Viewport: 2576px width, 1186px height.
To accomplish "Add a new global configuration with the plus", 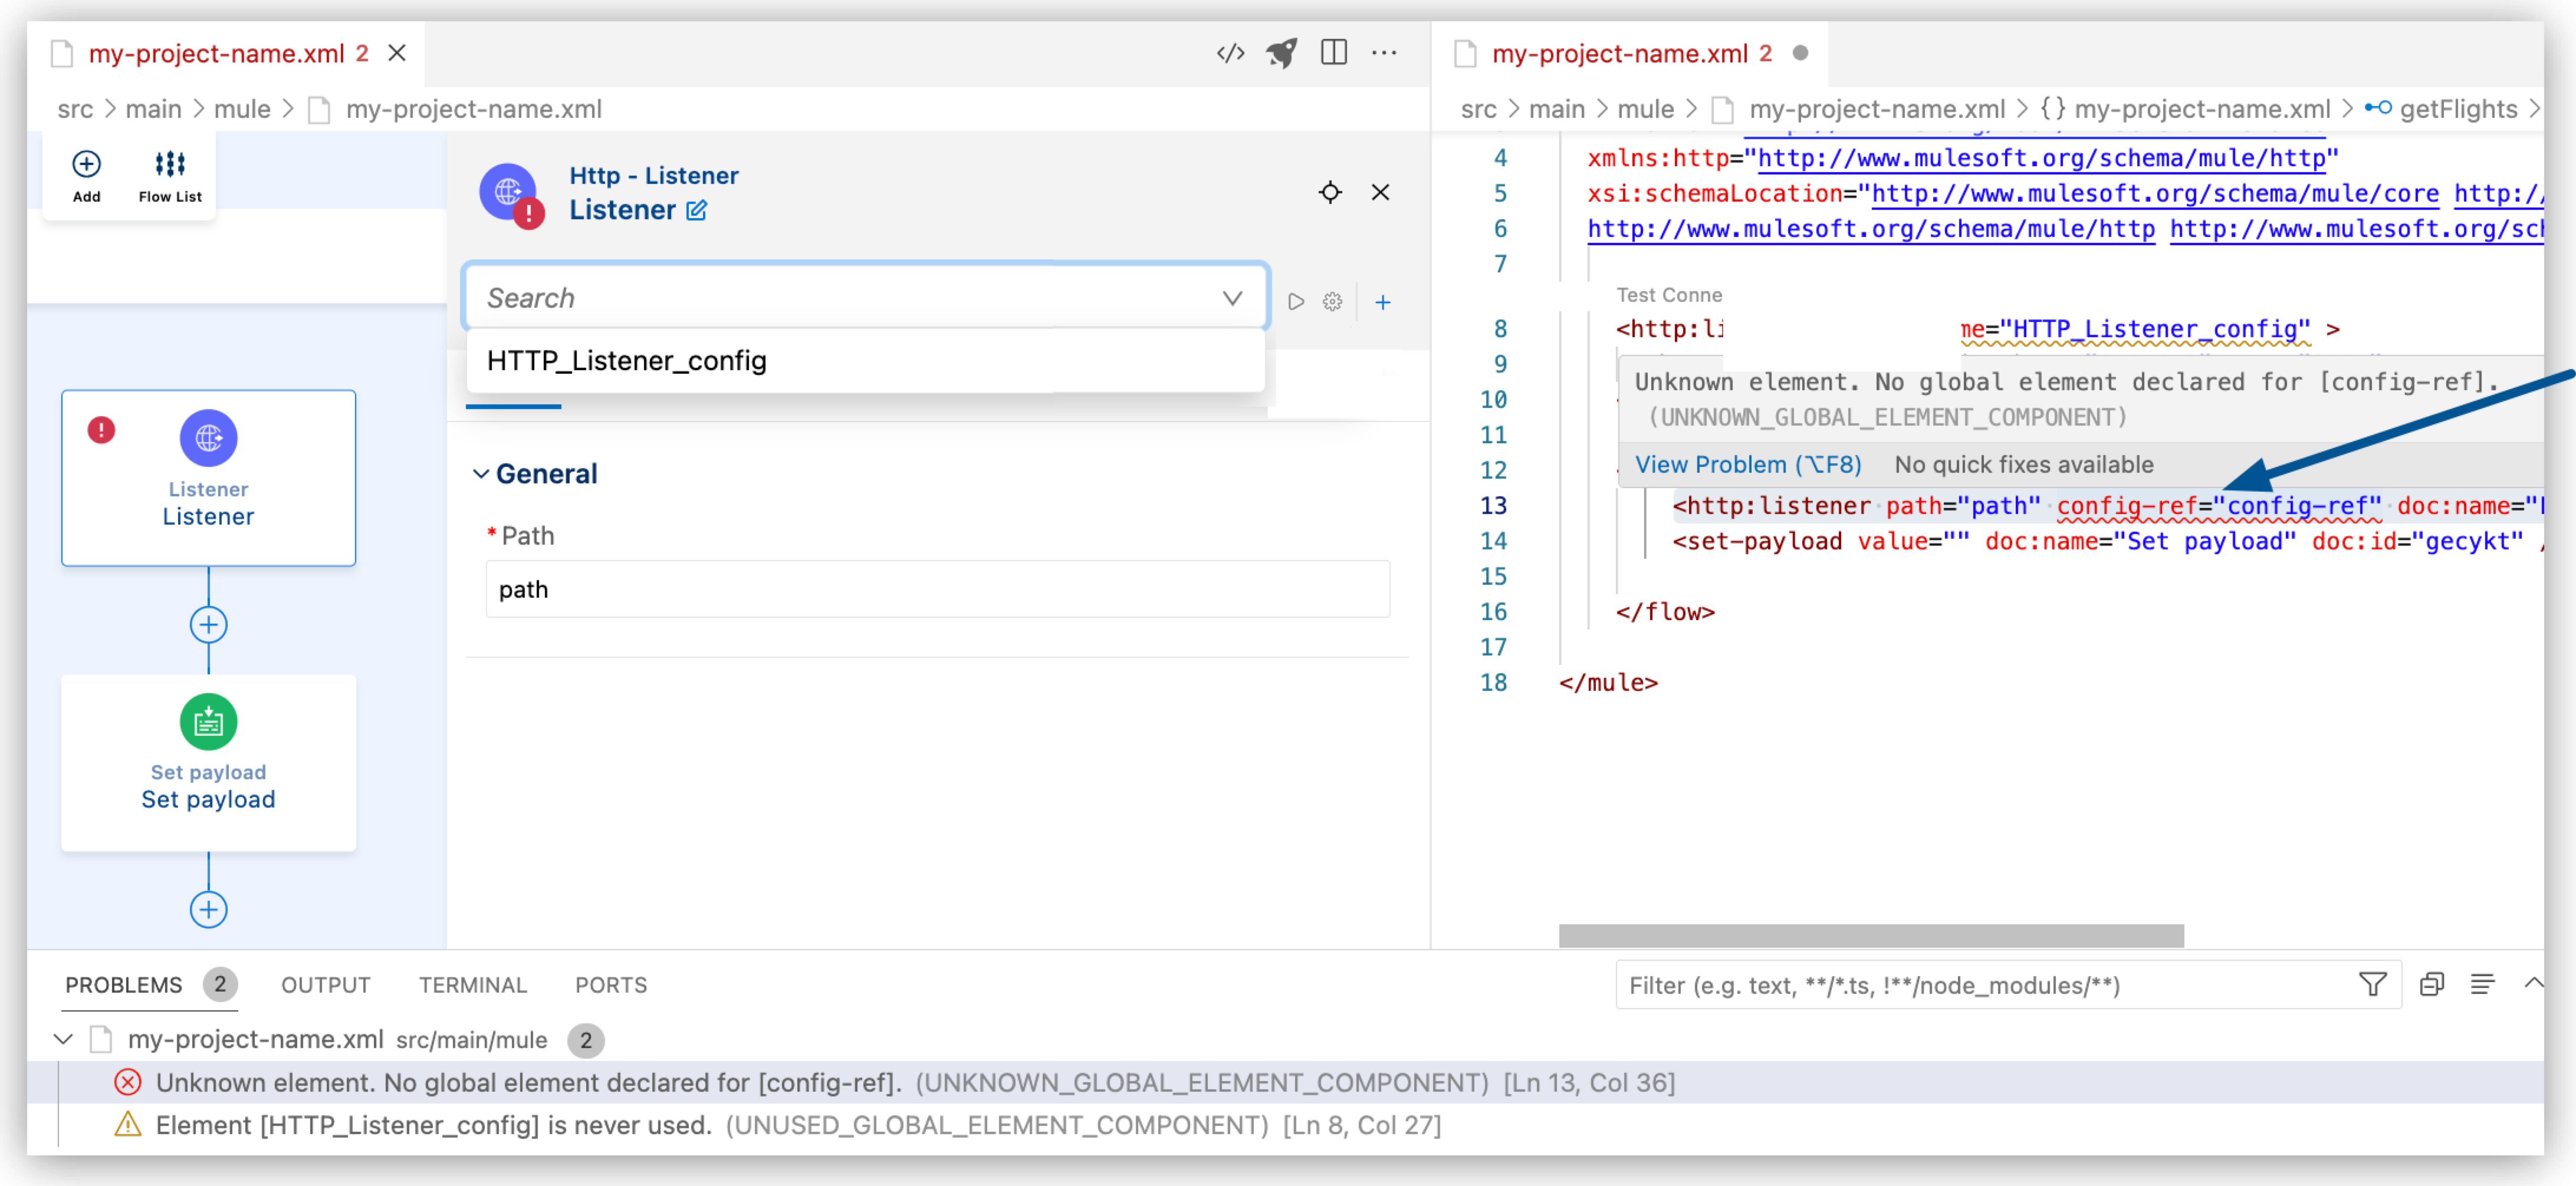I will [x=1382, y=301].
